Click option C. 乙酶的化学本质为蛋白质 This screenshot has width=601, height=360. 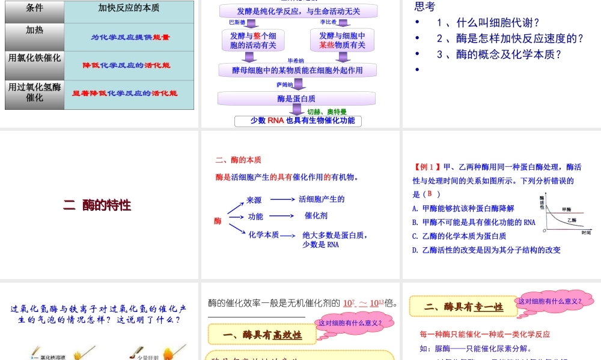459,236
